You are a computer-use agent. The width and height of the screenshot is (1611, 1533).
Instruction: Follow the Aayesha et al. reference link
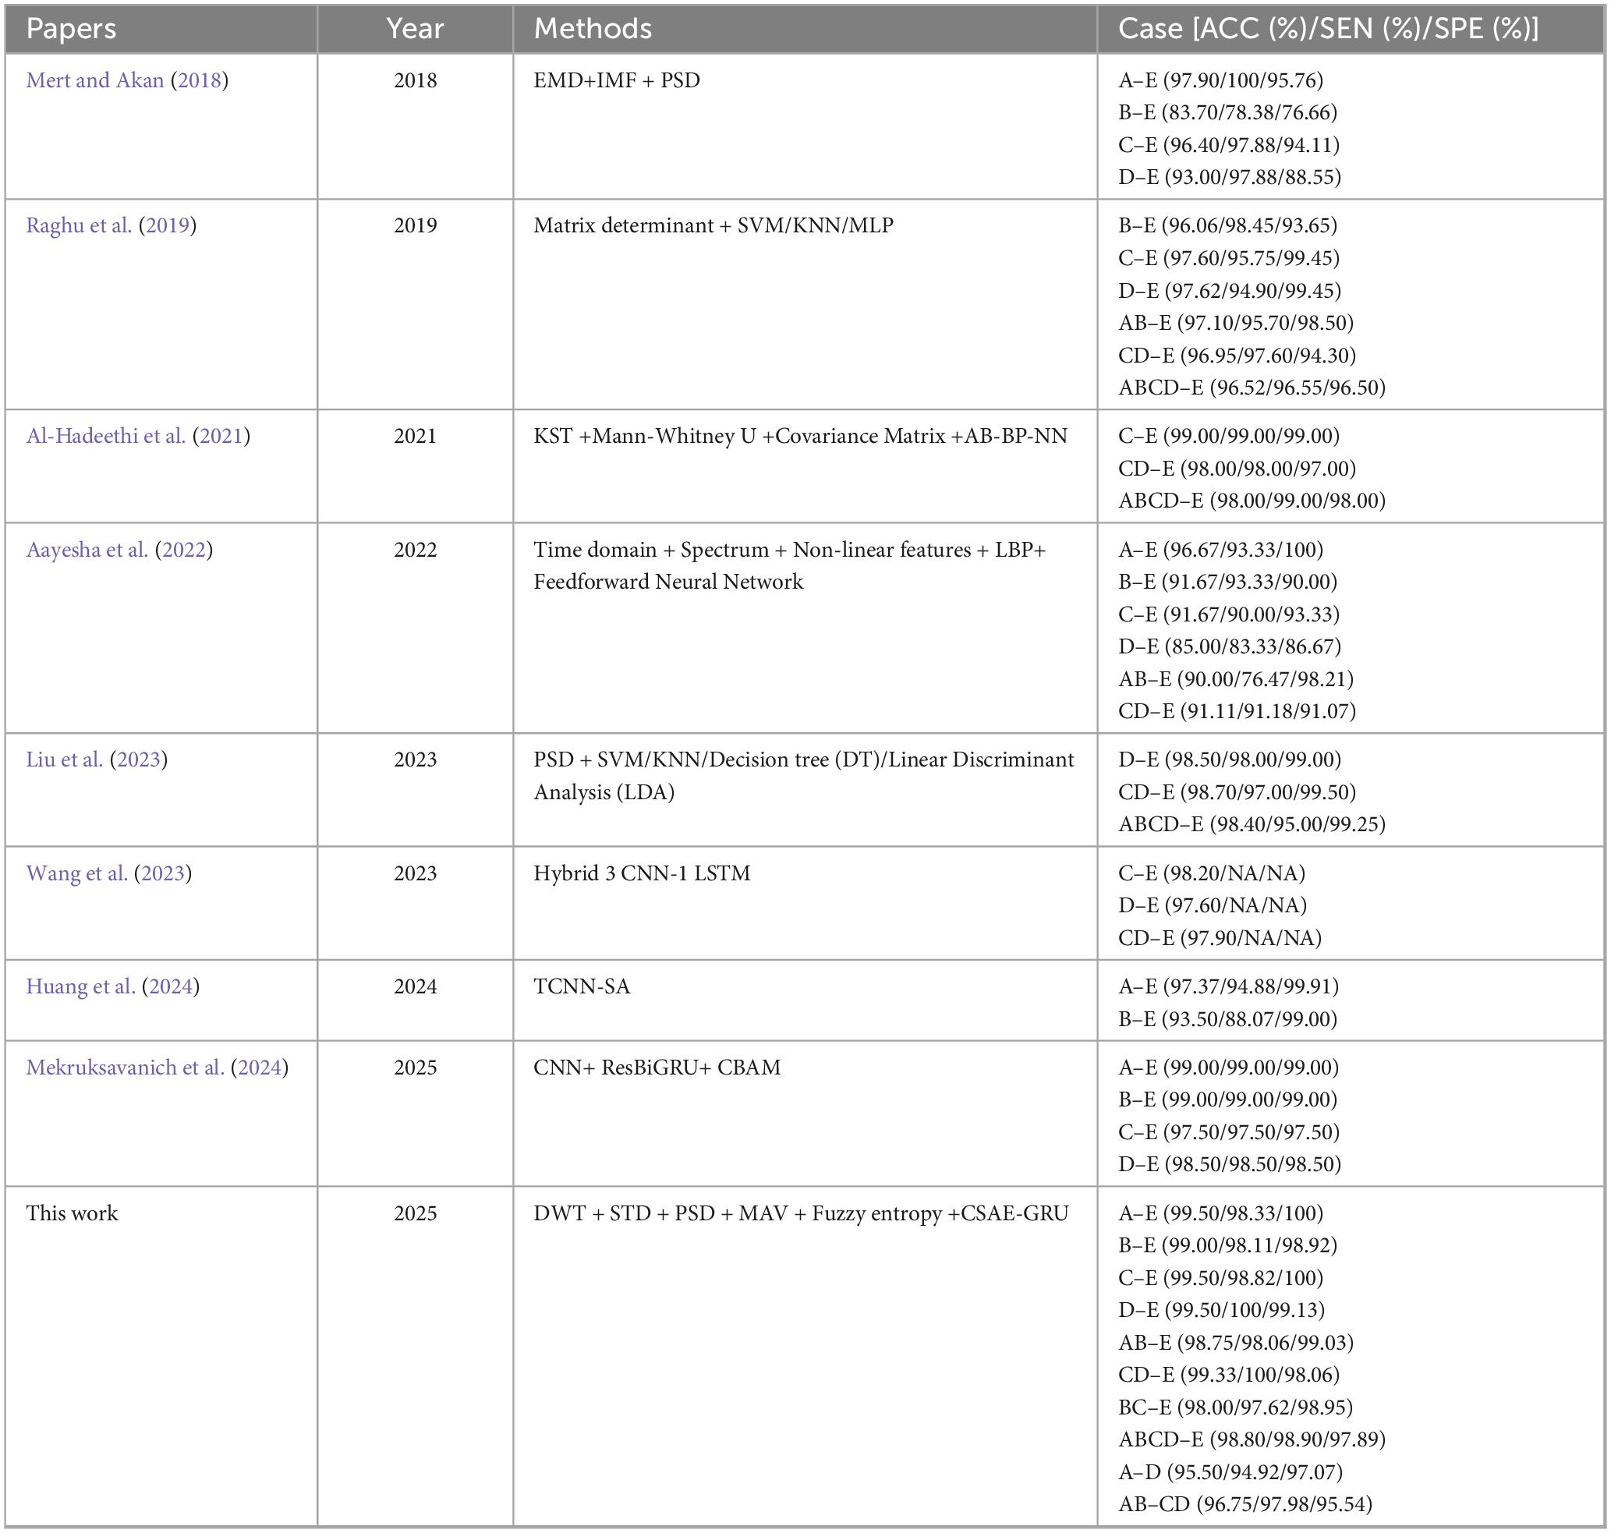(x=87, y=549)
